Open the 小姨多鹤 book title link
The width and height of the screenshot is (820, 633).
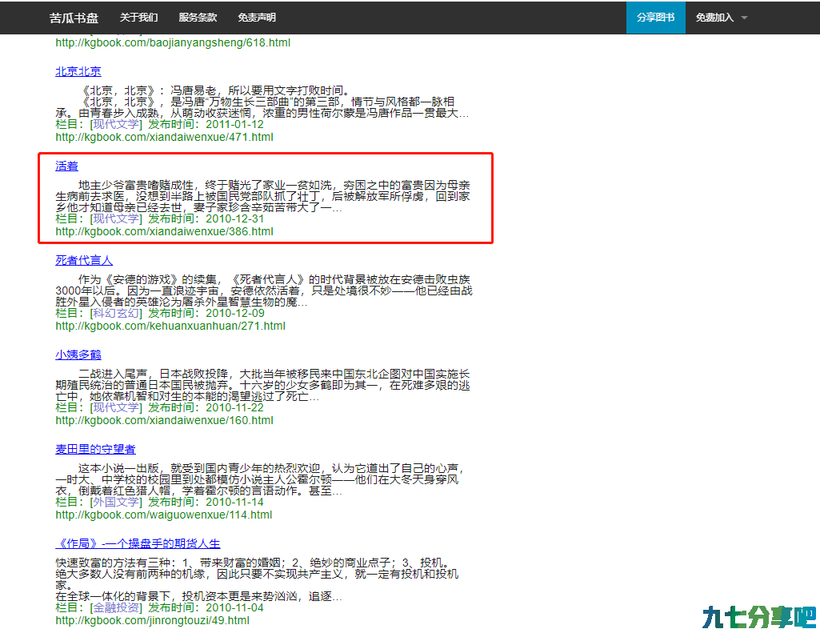pos(78,355)
